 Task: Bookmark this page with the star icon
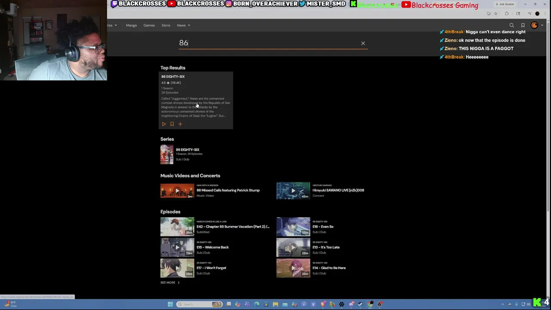tap(495, 14)
